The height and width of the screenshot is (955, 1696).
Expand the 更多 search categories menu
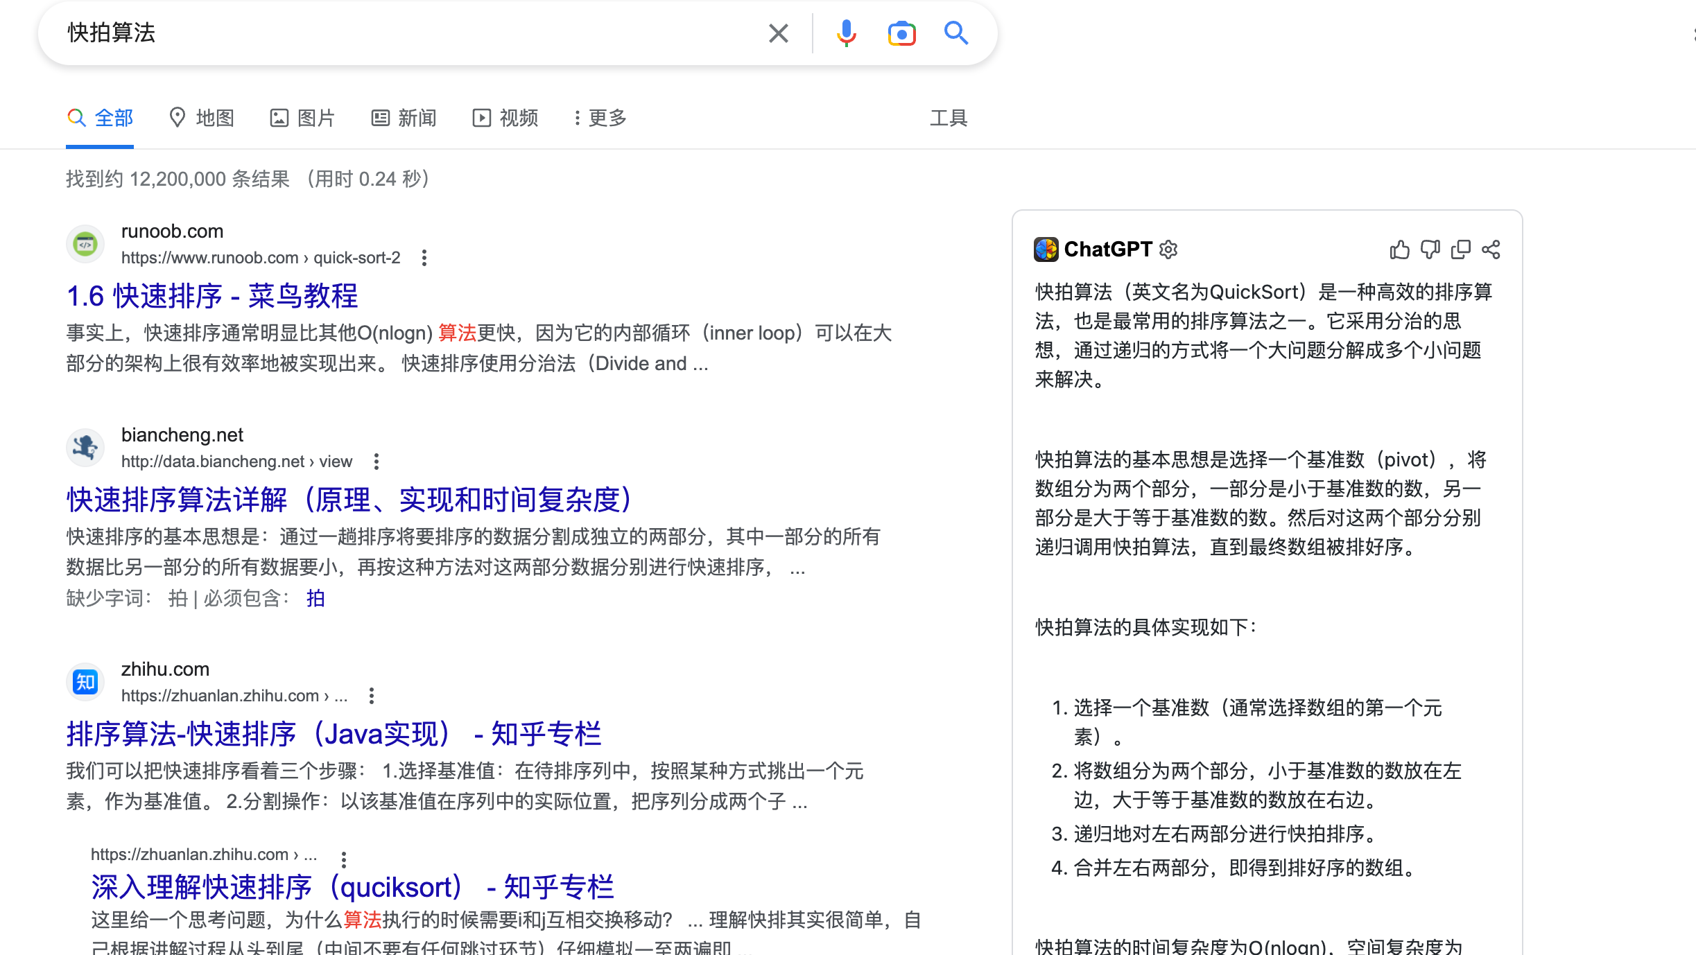(600, 118)
